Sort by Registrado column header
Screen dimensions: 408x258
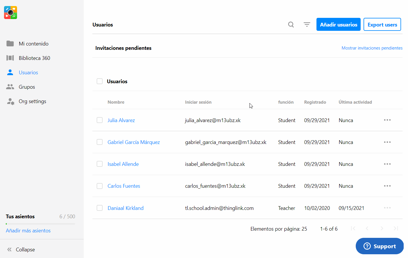tap(315, 102)
